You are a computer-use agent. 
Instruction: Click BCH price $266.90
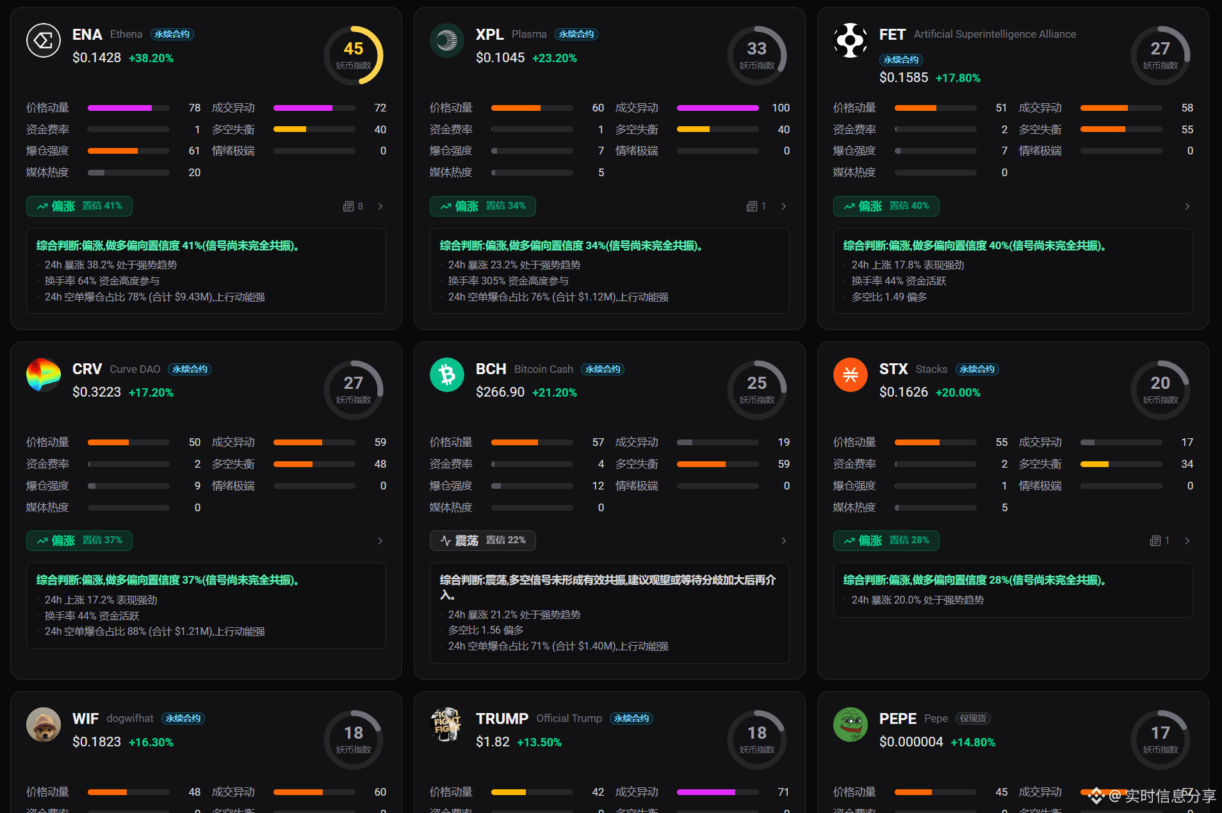pos(500,393)
